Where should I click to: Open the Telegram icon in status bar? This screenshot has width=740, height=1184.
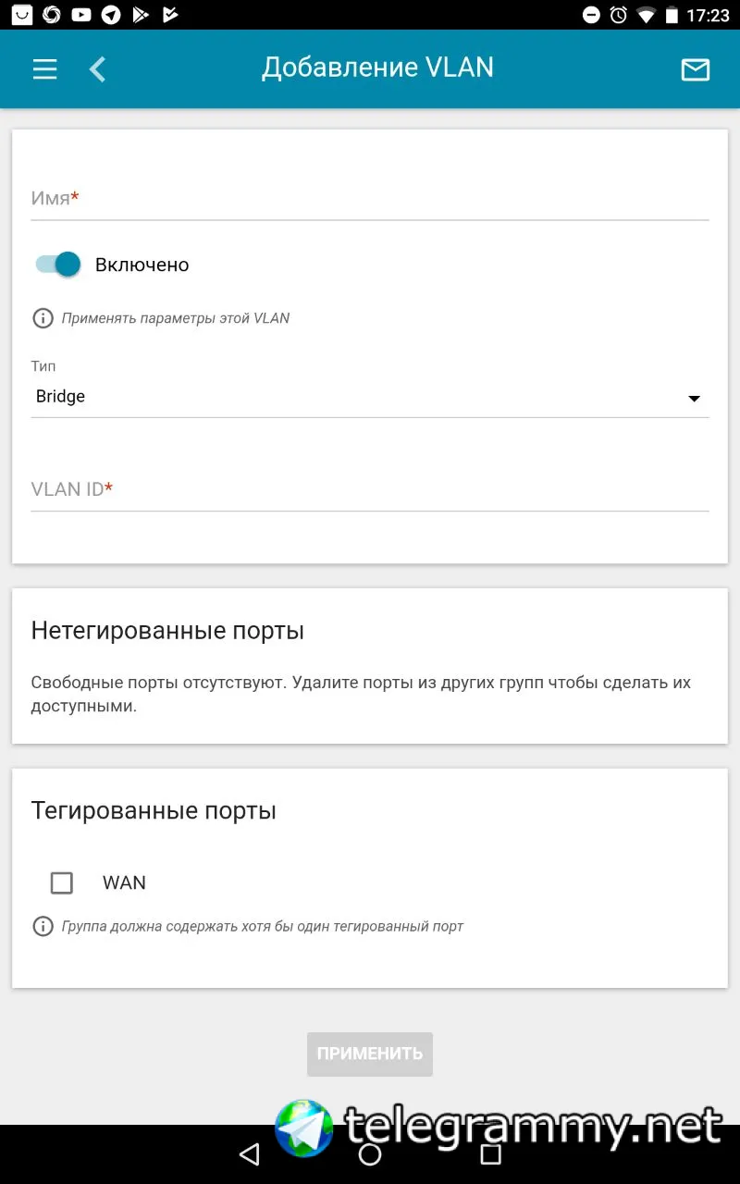pyautogui.click(x=111, y=15)
